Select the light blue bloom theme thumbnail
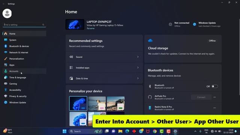The image size is (240, 135). coord(78,119)
